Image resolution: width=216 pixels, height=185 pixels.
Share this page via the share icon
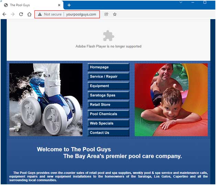(x=106, y=14)
